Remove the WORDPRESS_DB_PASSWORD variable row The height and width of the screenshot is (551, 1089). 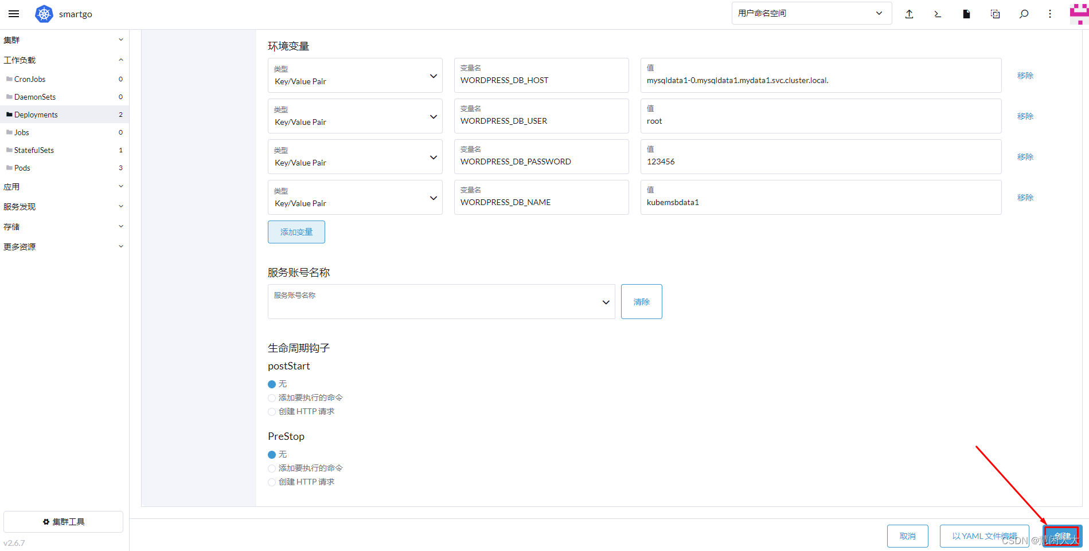1025,157
